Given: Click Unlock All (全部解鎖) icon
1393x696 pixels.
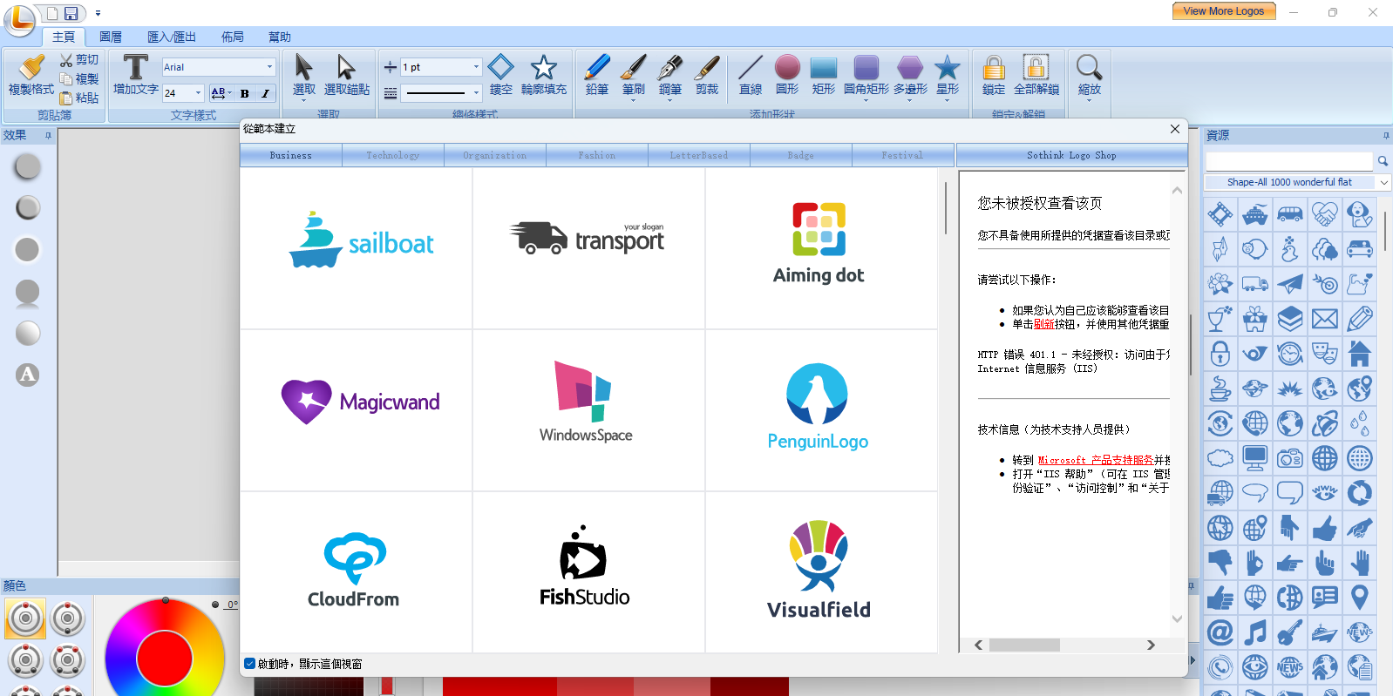Looking at the screenshot, I should (x=1036, y=75).
